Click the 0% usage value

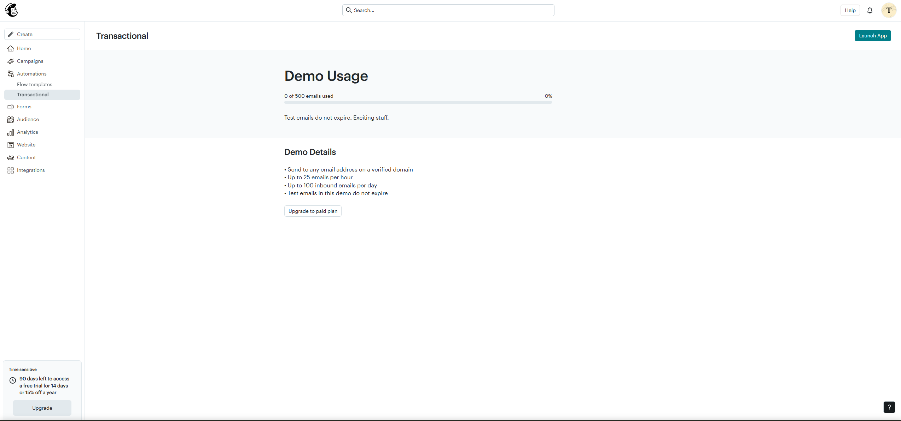coord(548,96)
